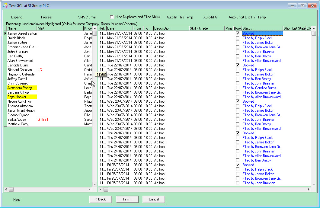The width and height of the screenshot is (320, 208).
Task: Select employee Ralph Black in the name list
Action: coord(16,38)
